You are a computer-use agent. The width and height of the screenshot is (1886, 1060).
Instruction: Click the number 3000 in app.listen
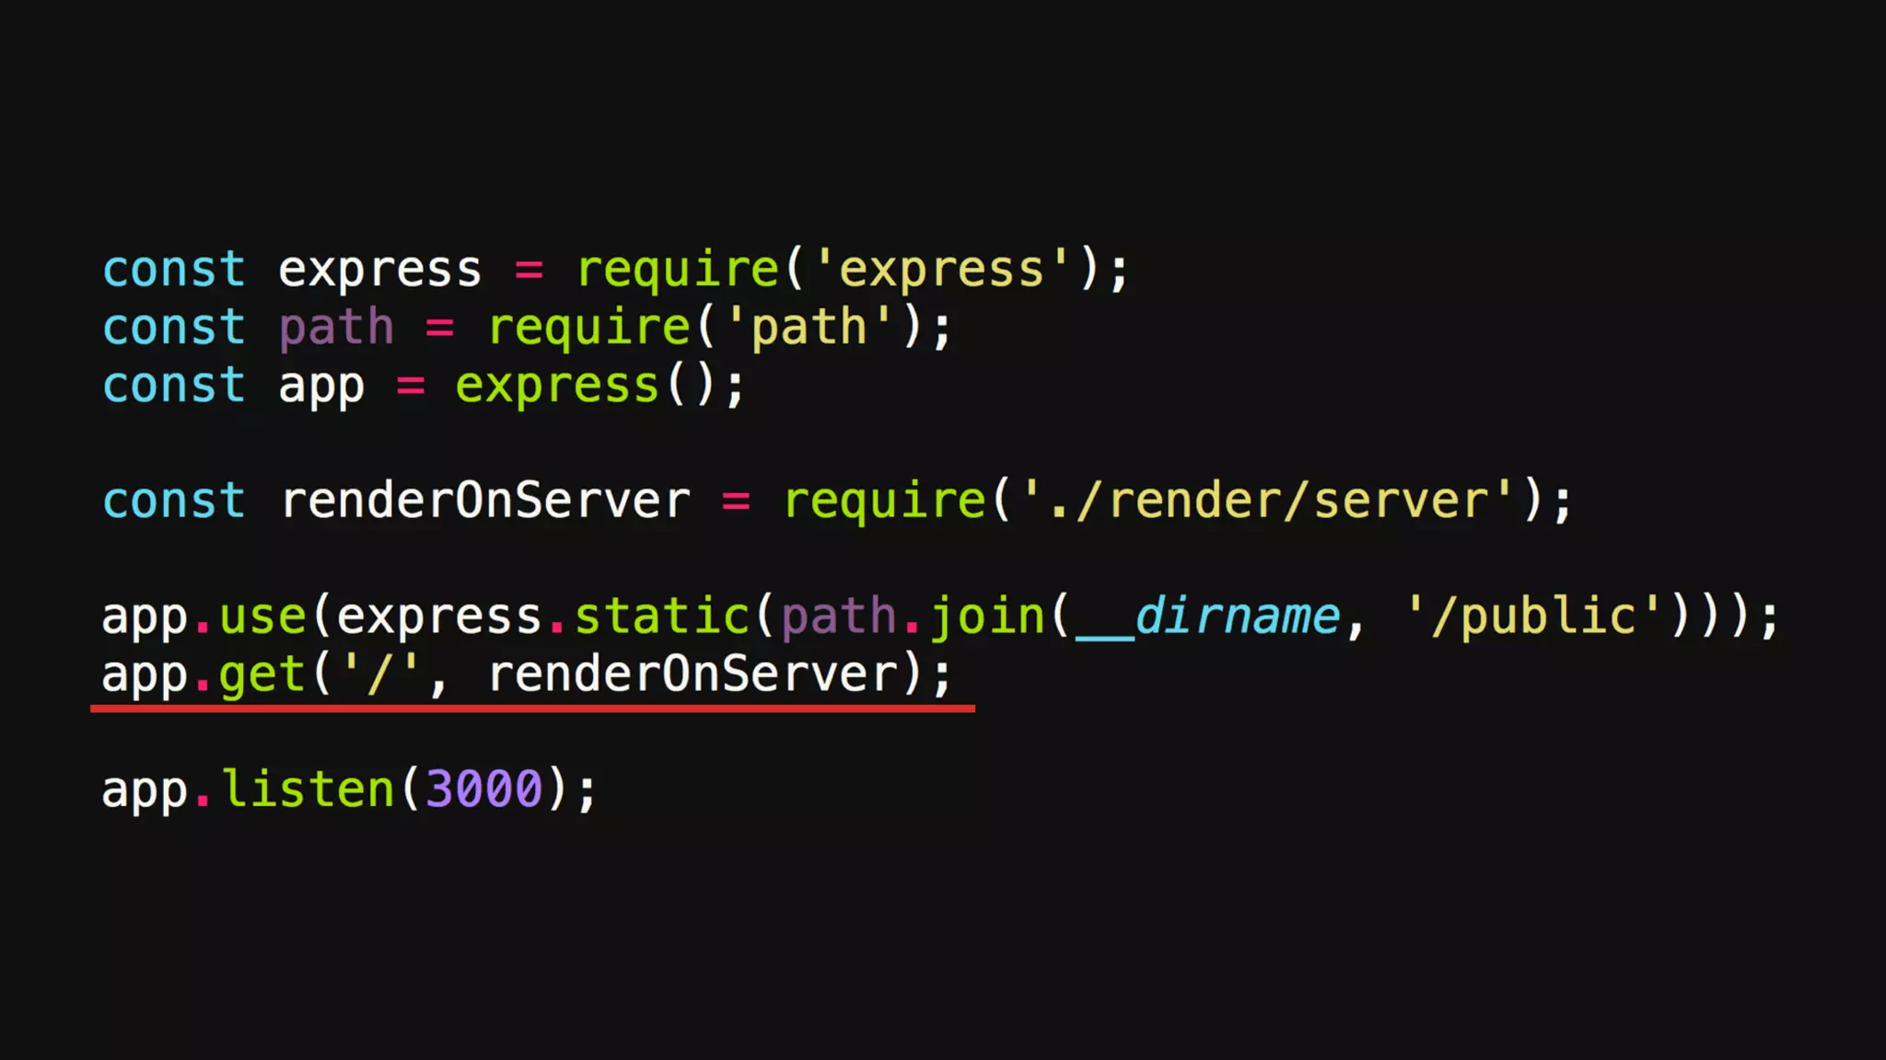(x=484, y=789)
